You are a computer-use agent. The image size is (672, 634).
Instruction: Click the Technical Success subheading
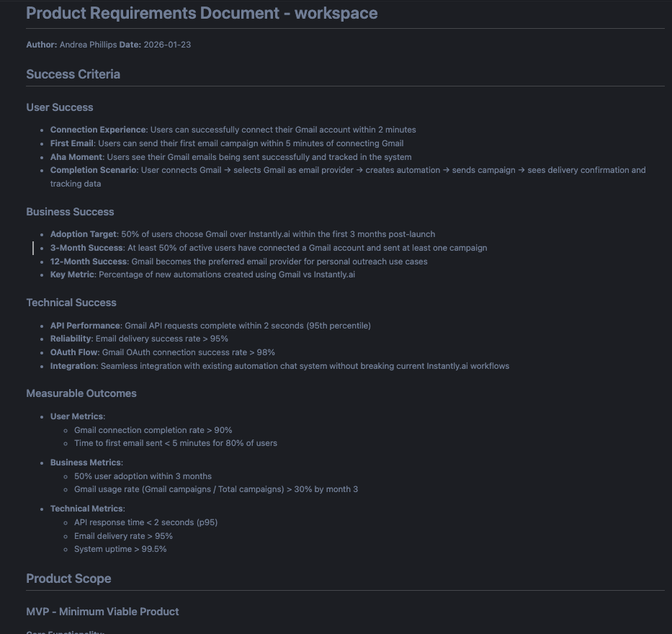tap(71, 303)
